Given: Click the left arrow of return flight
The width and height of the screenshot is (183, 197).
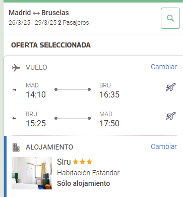Looking at the screenshot, I should pyautogui.click(x=15, y=118).
